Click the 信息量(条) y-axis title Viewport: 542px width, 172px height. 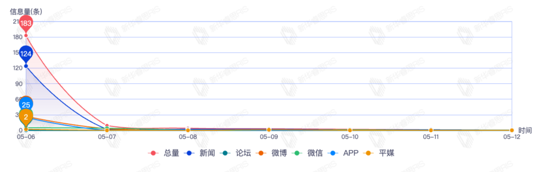click(26, 12)
